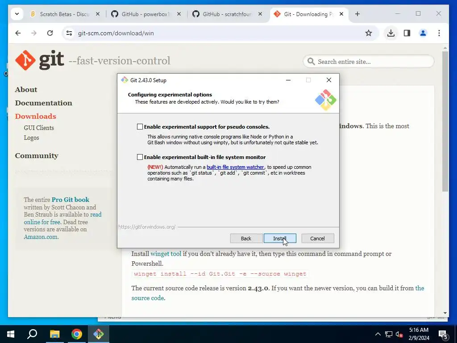Select the winget install command text

pyautogui.click(x=220, y=274)
